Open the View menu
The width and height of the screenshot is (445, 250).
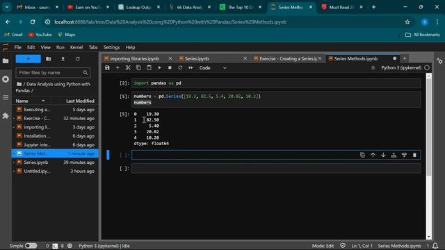coord(45,47)
